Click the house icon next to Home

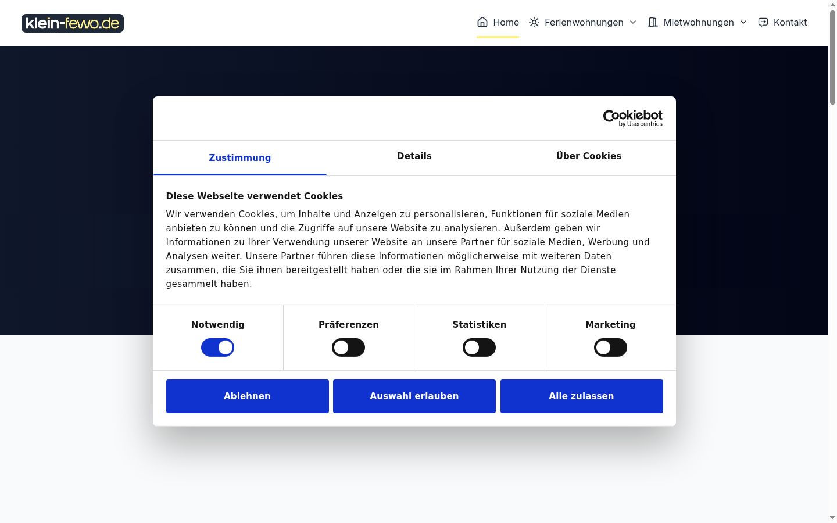(482, 22)
